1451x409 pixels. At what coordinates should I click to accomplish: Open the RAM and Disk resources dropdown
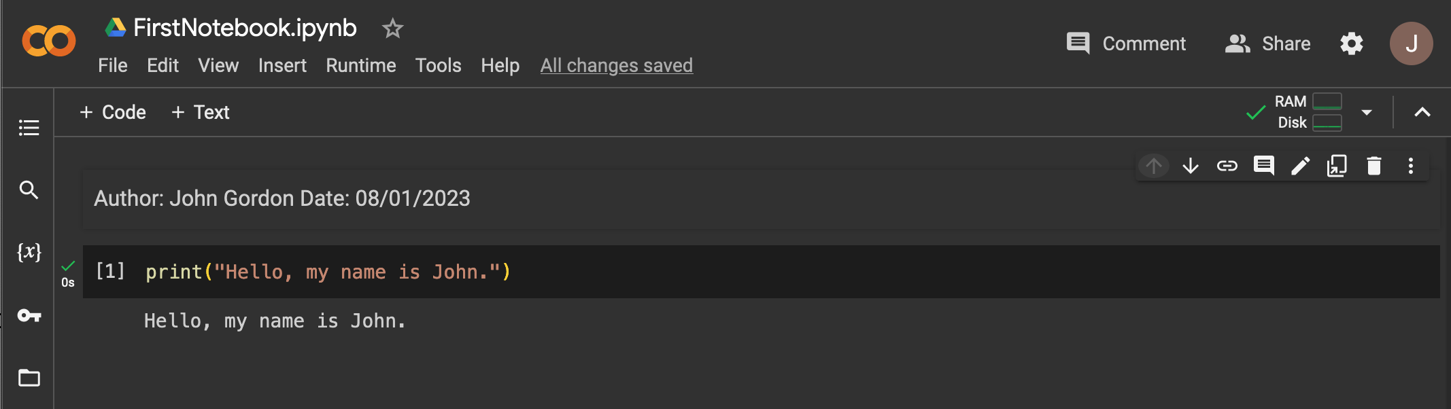[1367, 112]
